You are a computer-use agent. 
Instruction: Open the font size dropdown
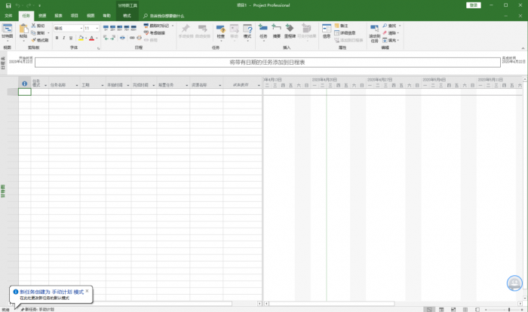[x=97, y=29]
